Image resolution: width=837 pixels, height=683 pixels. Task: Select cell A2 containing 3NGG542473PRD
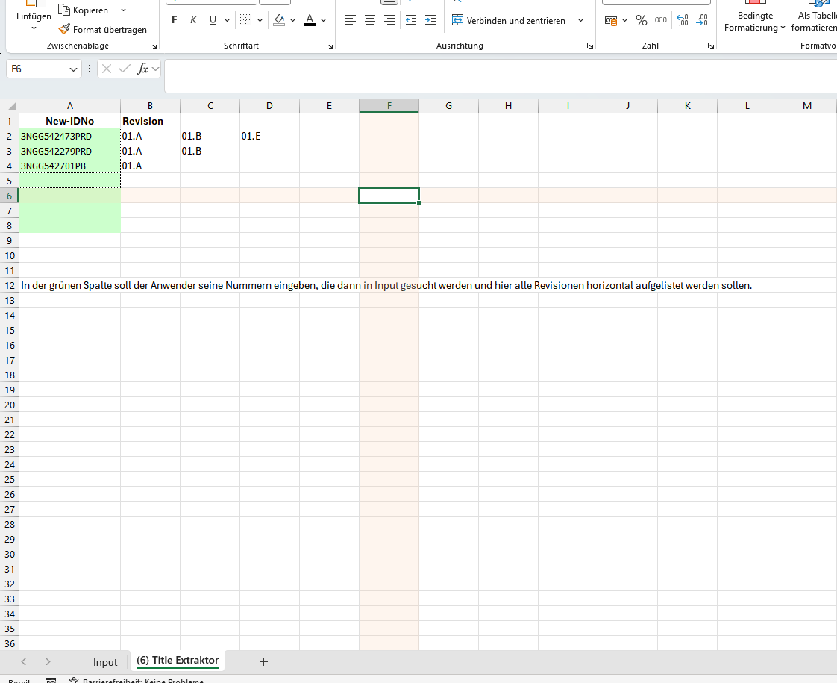point(70,136)
